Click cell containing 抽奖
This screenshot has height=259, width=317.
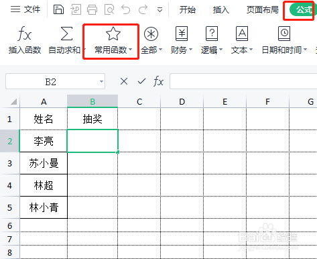pos(92,119)
